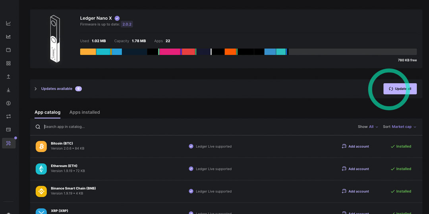Click the Update all button
Viewport: 429px width, 214px height.
[400, 89]
